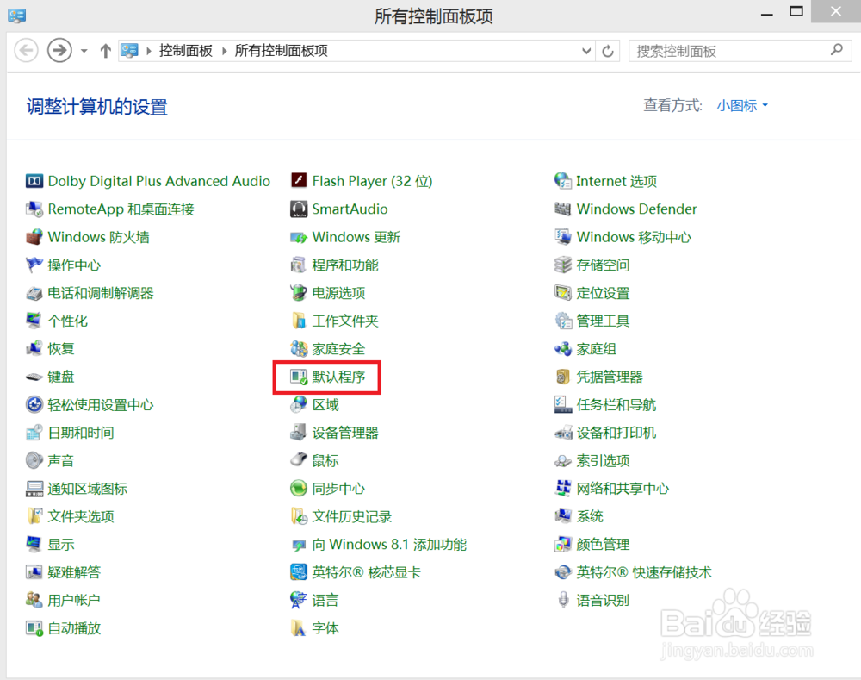Open the 文件夹选项 link

pos(81,516)
